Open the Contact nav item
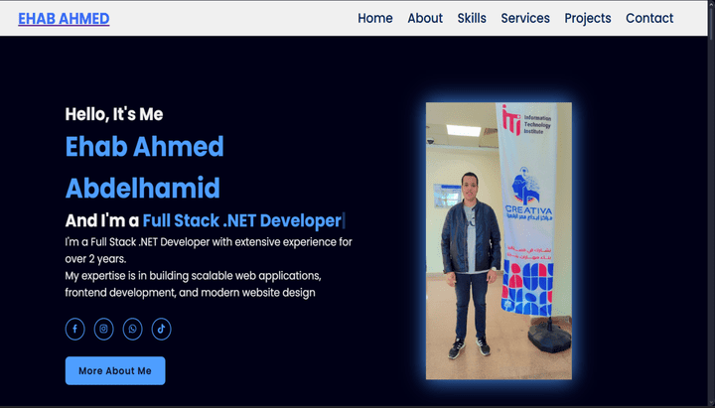Screen dimensions: 715x408 coord(649,18)
